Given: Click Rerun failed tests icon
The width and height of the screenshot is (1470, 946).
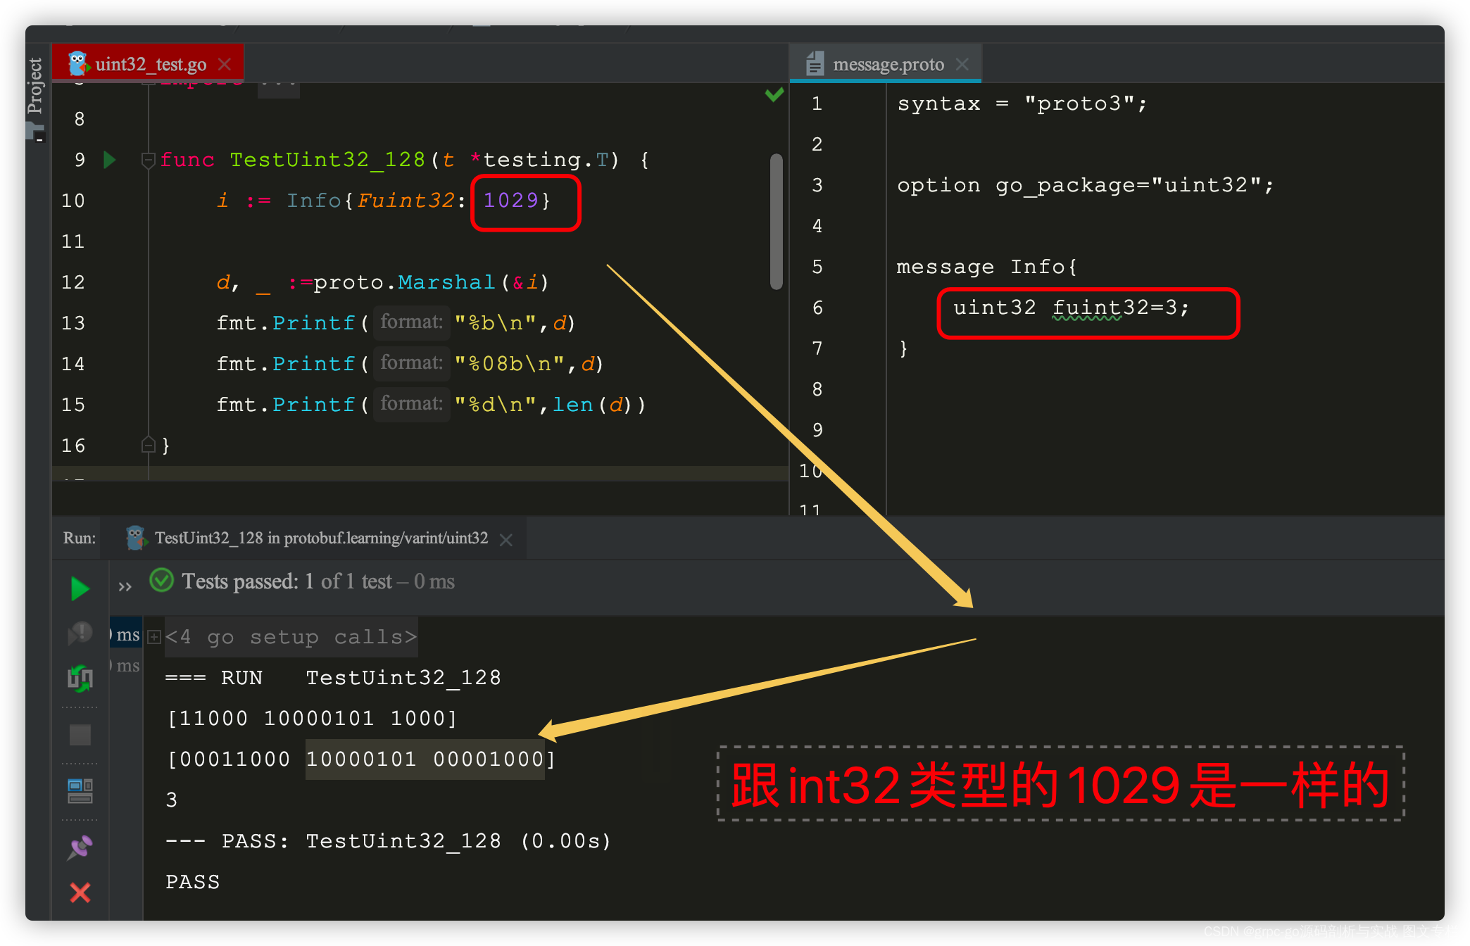Looking at the screenshot, I should 80,633.
